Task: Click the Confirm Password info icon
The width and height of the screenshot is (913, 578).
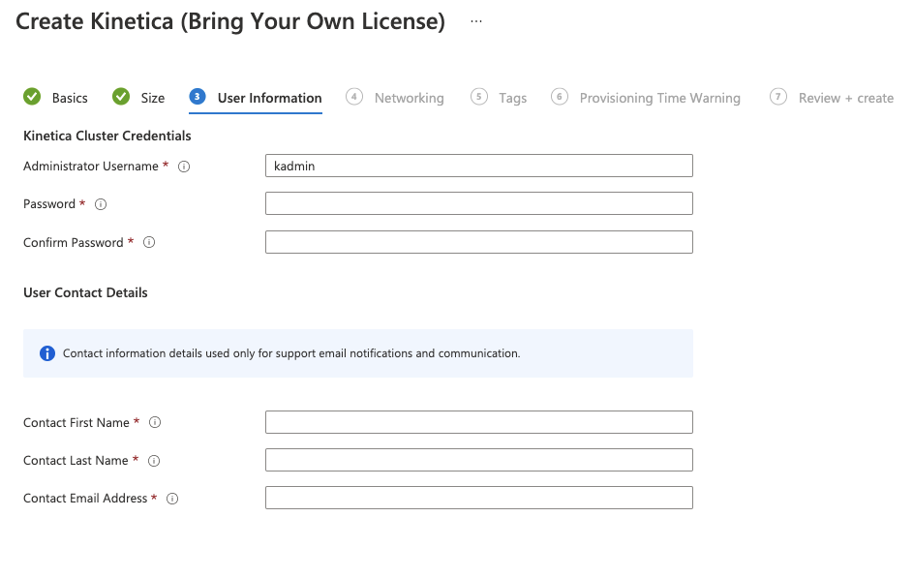Action: click(149, 242)
